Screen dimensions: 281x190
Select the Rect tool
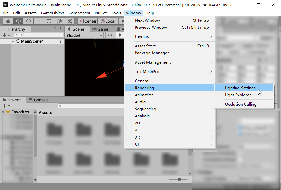point(49,21)
